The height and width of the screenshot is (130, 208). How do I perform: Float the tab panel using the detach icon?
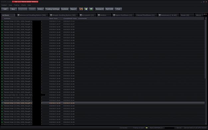[204, 14]
